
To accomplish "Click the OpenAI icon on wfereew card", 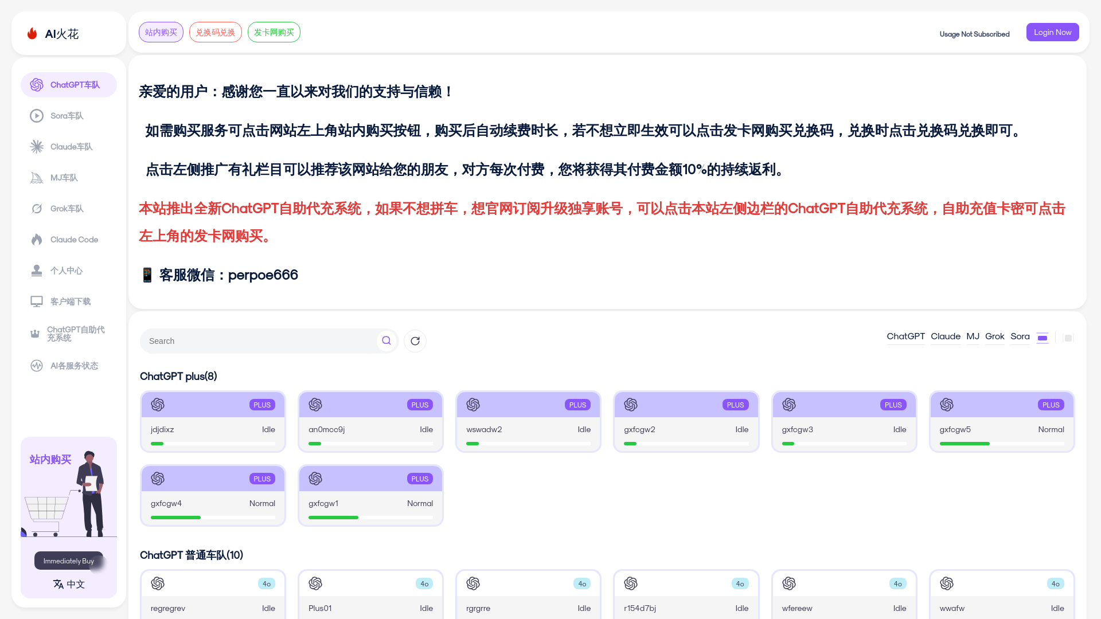I will coord(789,583).
